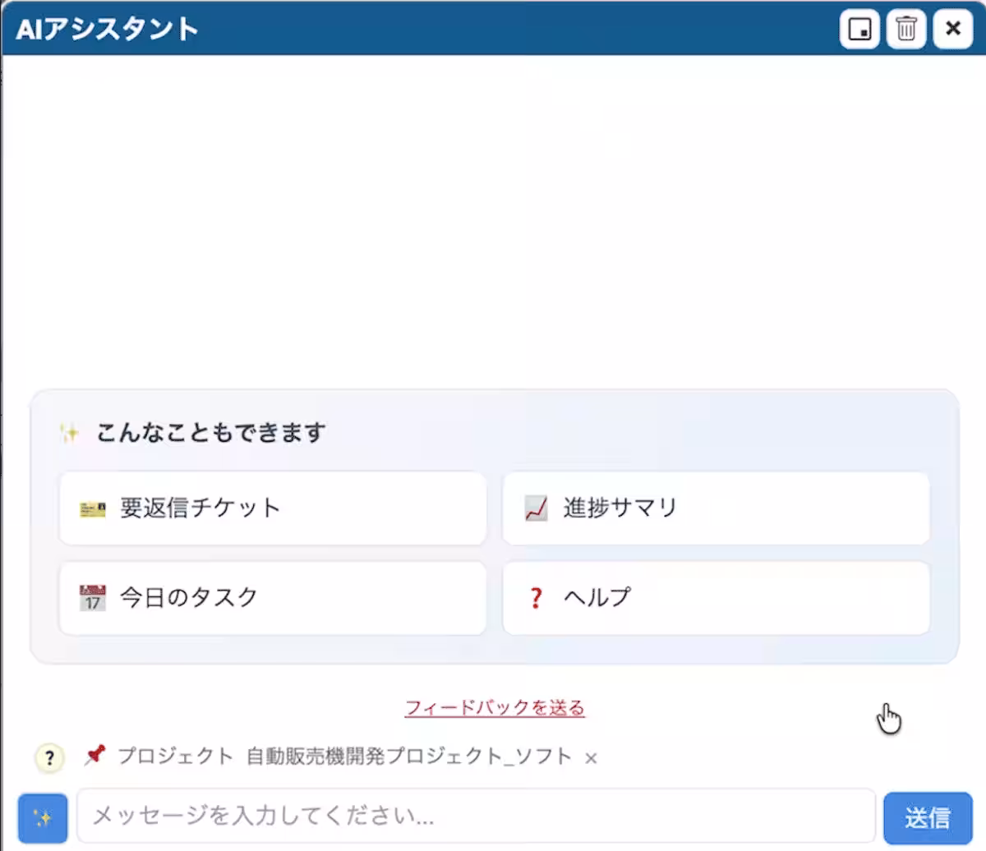Click the trash icon to clear the chat
Screen dimensions: 986x851
tap(905, 29)
